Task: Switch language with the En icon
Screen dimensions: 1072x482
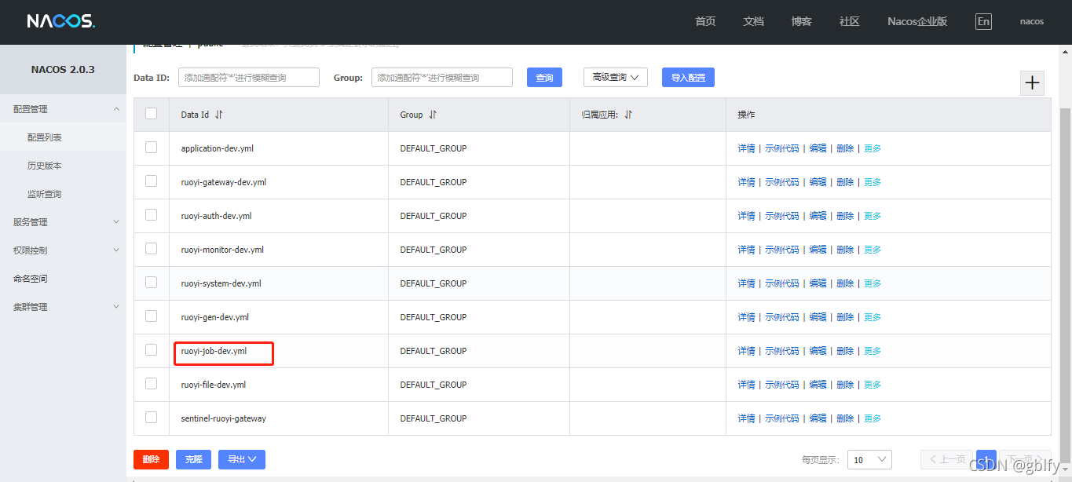Action: click(x=983, y=21)
